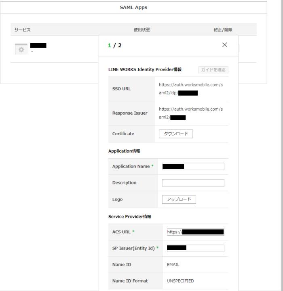Click the Service Provider情報 section heading
This screenshot has height=291, width=283.
[130, 217]
